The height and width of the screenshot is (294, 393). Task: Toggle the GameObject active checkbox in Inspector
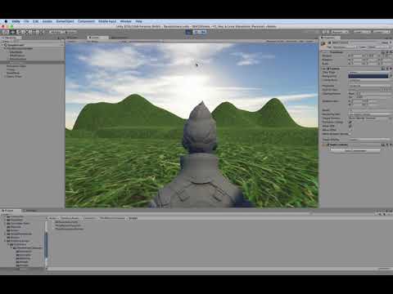(x=330, y=42)
